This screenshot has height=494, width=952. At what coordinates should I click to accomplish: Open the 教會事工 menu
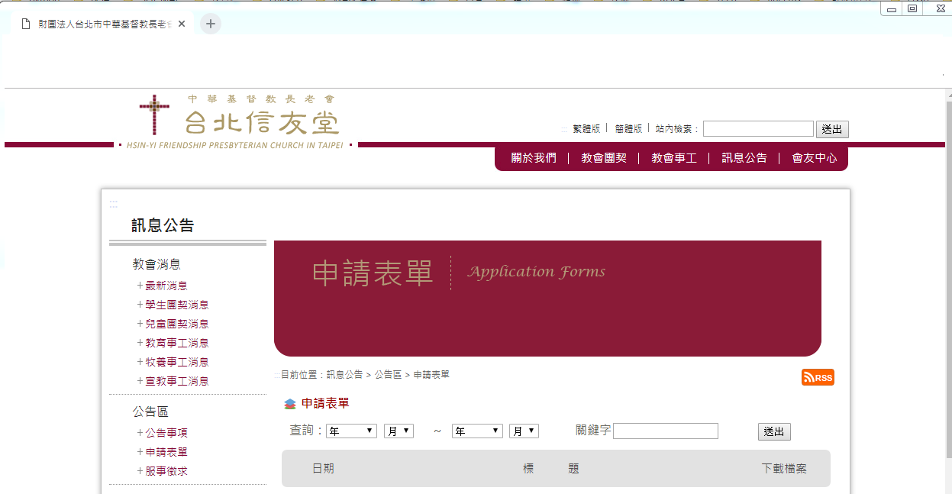click(674, 158)
